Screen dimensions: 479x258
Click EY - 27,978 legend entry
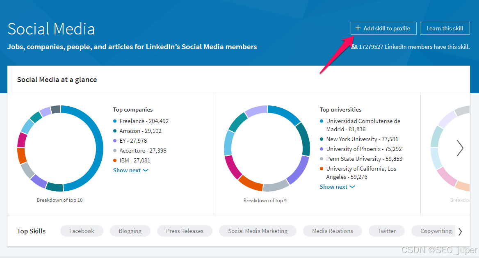130,141
